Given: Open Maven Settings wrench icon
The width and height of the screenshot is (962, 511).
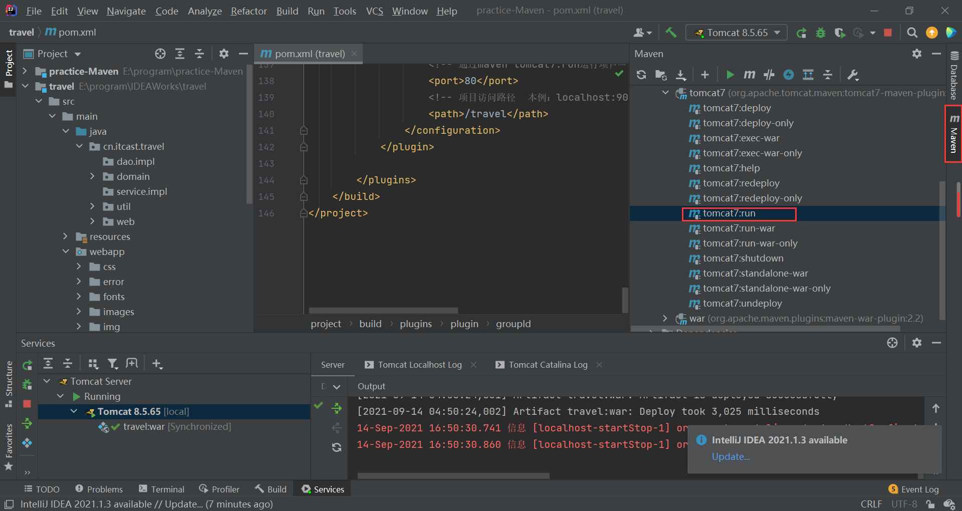Looking at the screenshot, I should tap(853, 75).
